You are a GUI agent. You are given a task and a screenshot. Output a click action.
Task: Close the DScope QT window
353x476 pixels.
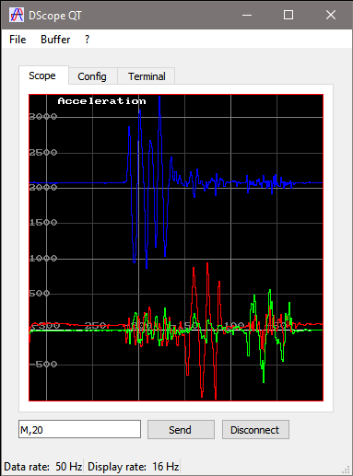coord(331,15)
